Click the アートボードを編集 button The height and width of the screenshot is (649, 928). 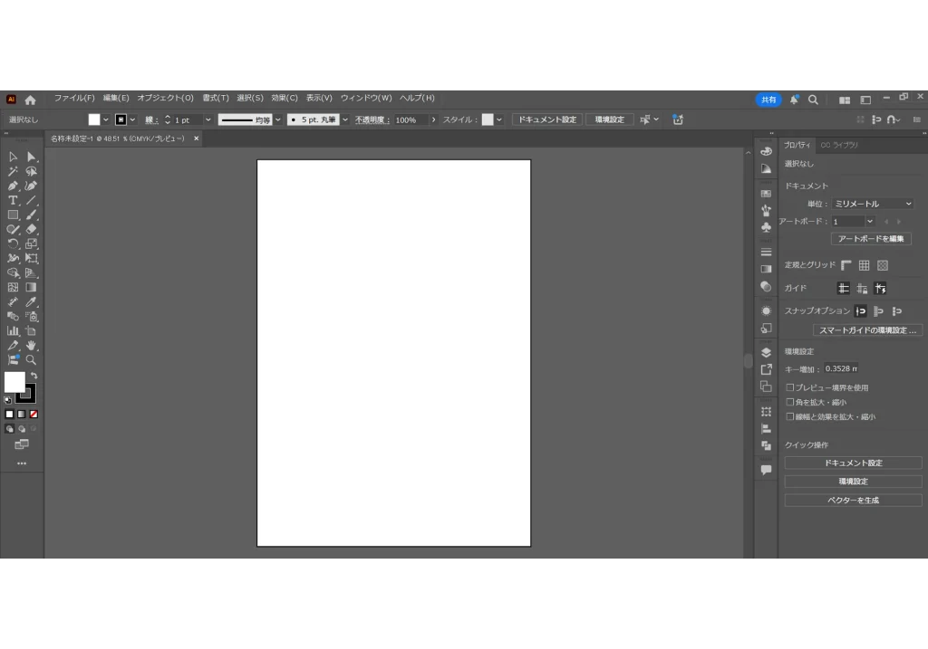(870, 239)
